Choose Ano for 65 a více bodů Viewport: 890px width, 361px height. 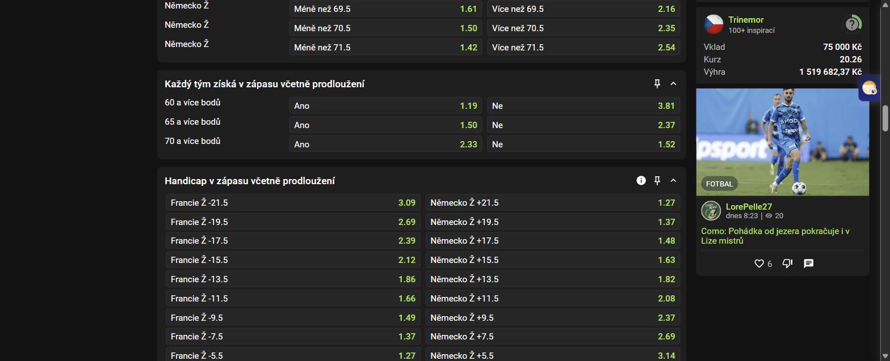coord(385,125)
